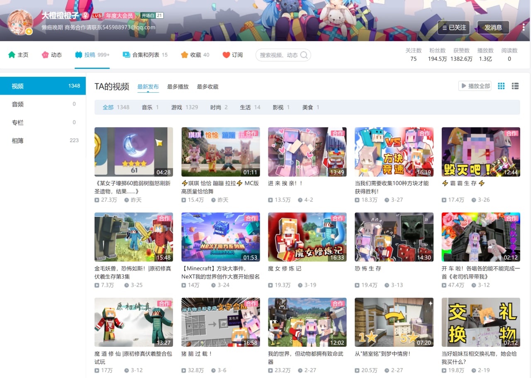Sort videos by 最多播放

(178, 87)
